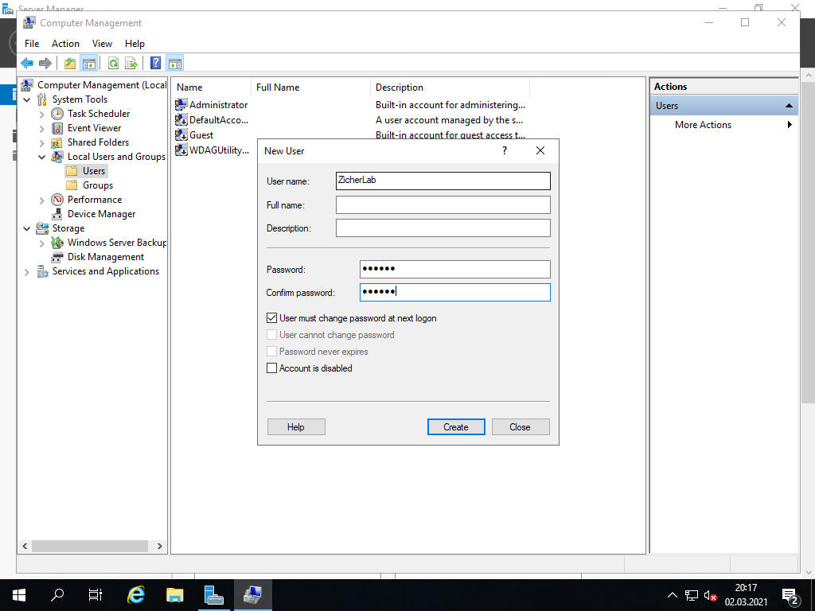
Task: Expand the Services and Applications node
Action: pos(27,271)
